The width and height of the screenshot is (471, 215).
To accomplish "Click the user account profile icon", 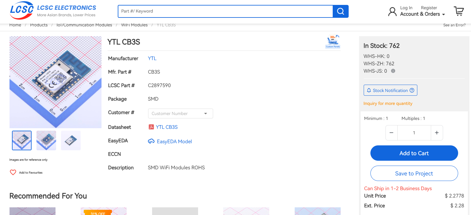I will 392,12.
